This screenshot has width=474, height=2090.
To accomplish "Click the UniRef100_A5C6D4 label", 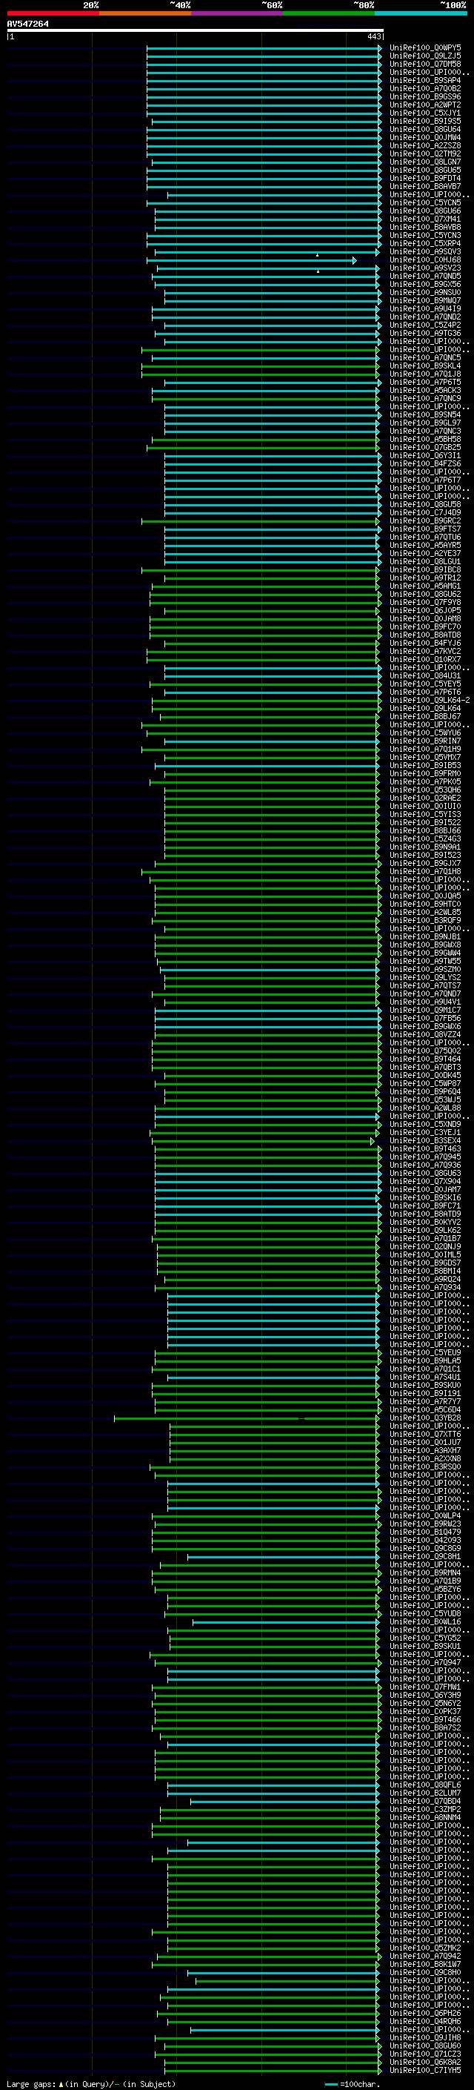I will tap(425, 1410).
